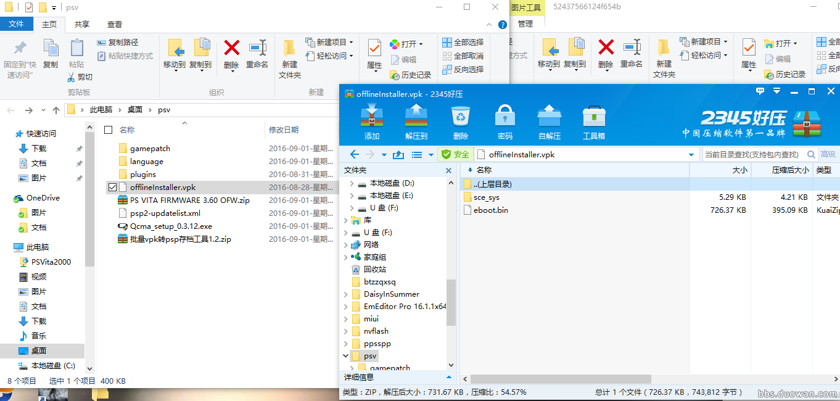Image resolution: width=840 pixels, height=401 pixels.
Task: Go back using the 2345好压 back arrow
Action: pyautogui.click(x=354, y=154)
